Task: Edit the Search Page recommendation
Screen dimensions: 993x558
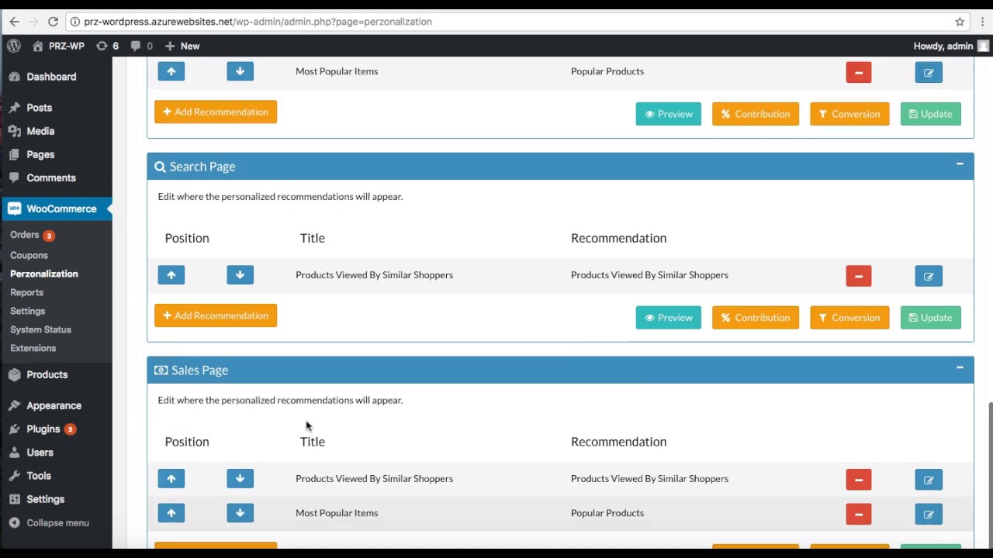Action: point(929,277)
